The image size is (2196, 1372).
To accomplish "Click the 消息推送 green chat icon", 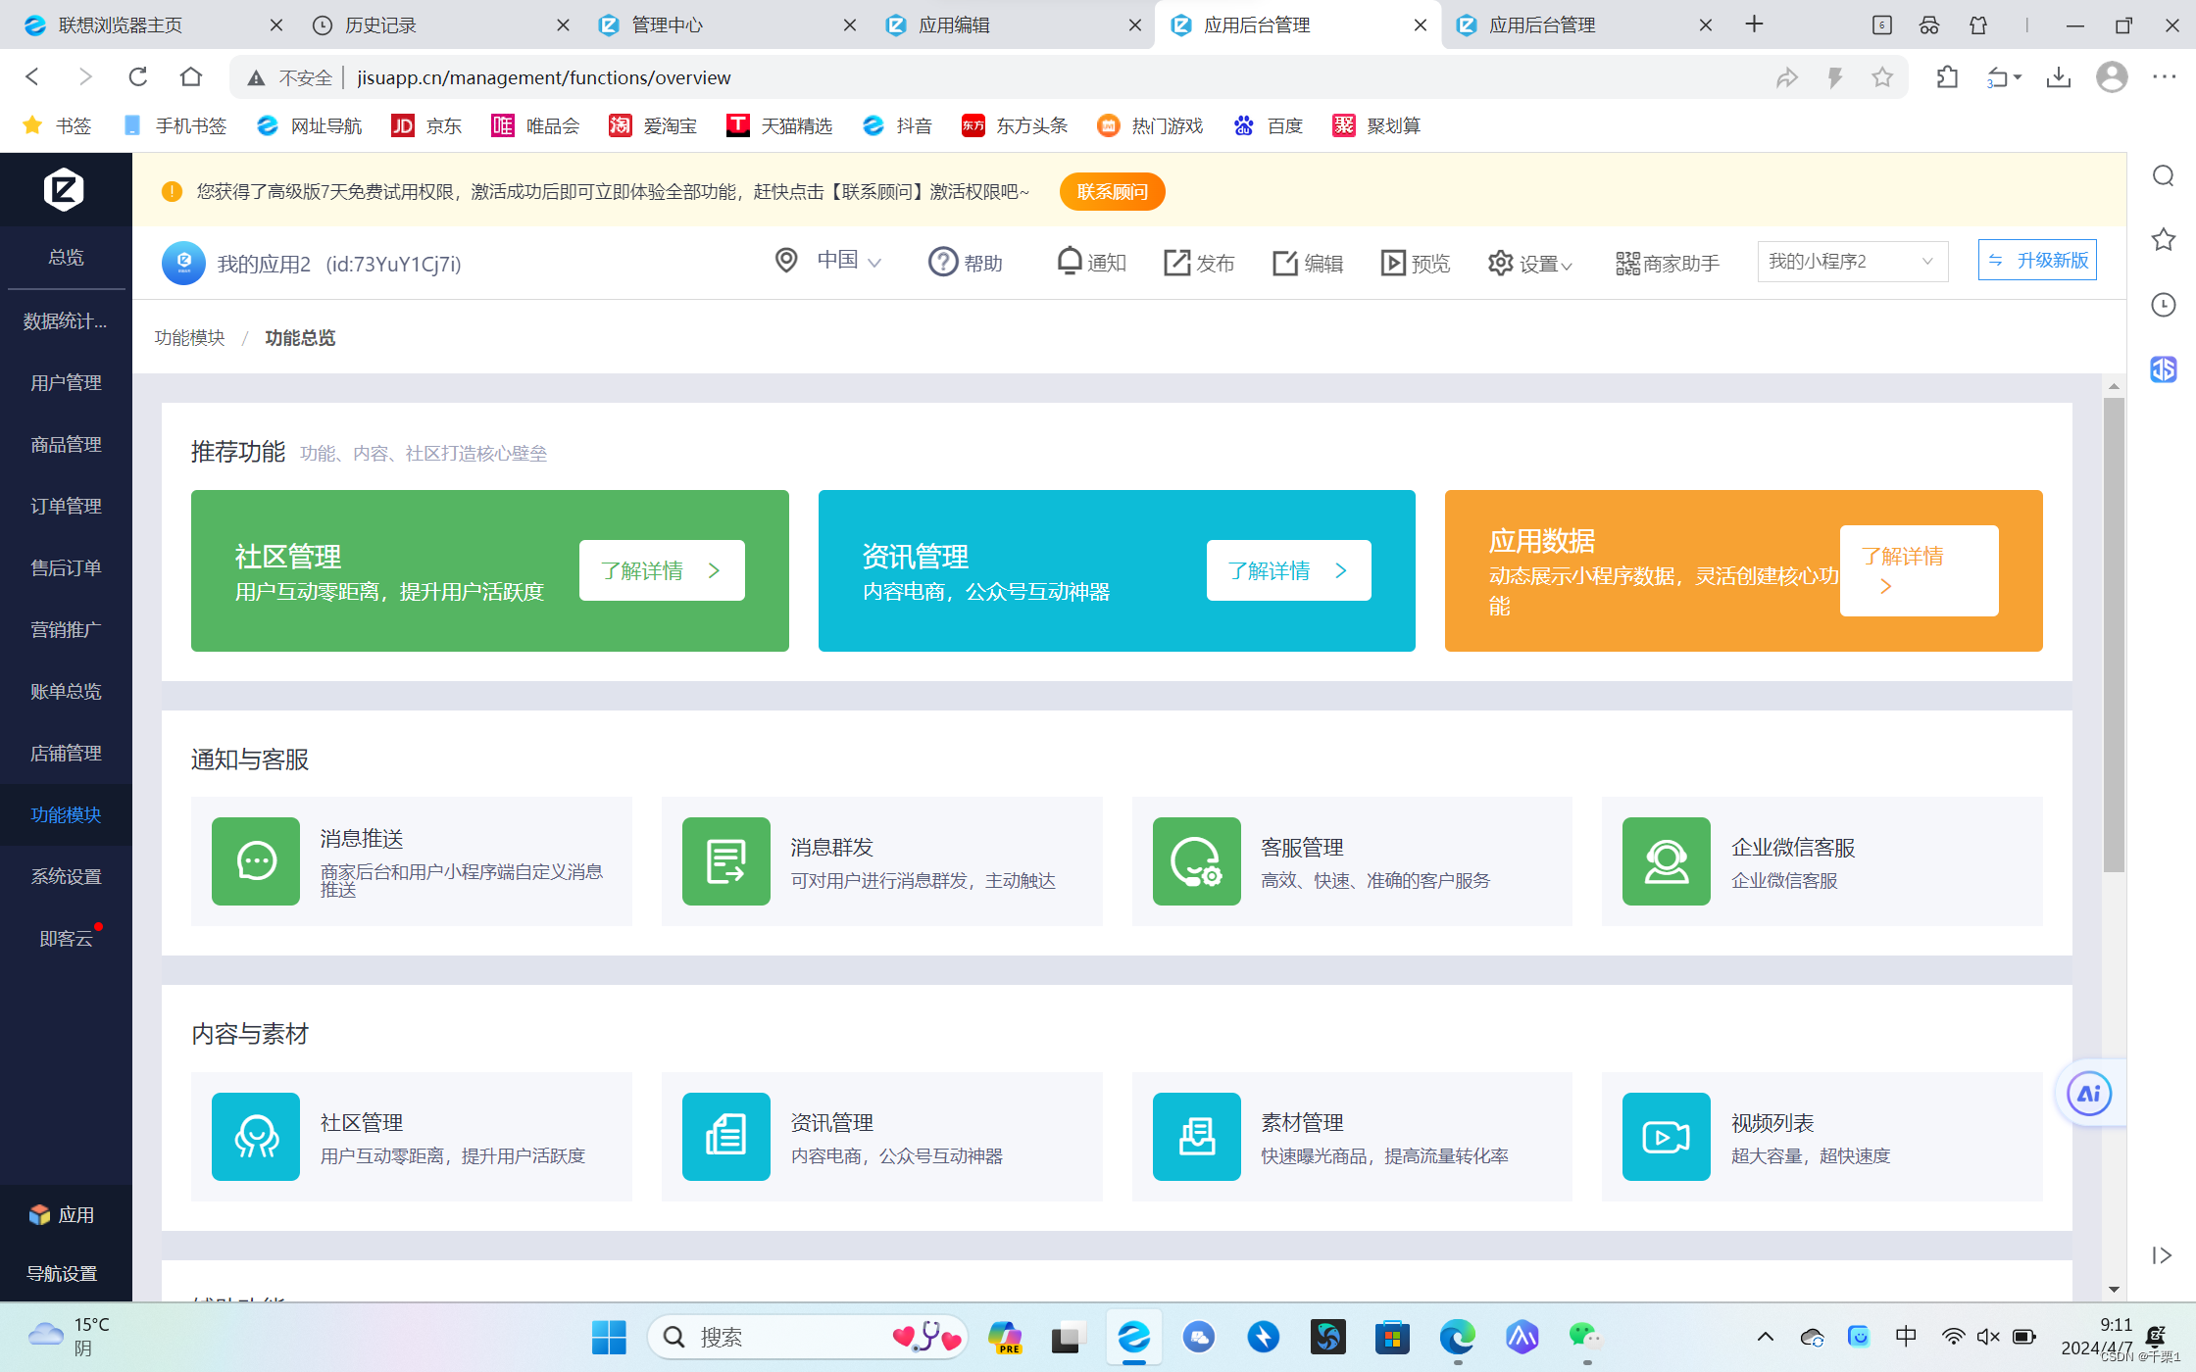I will pyautogui.click(x=256, y=861).
